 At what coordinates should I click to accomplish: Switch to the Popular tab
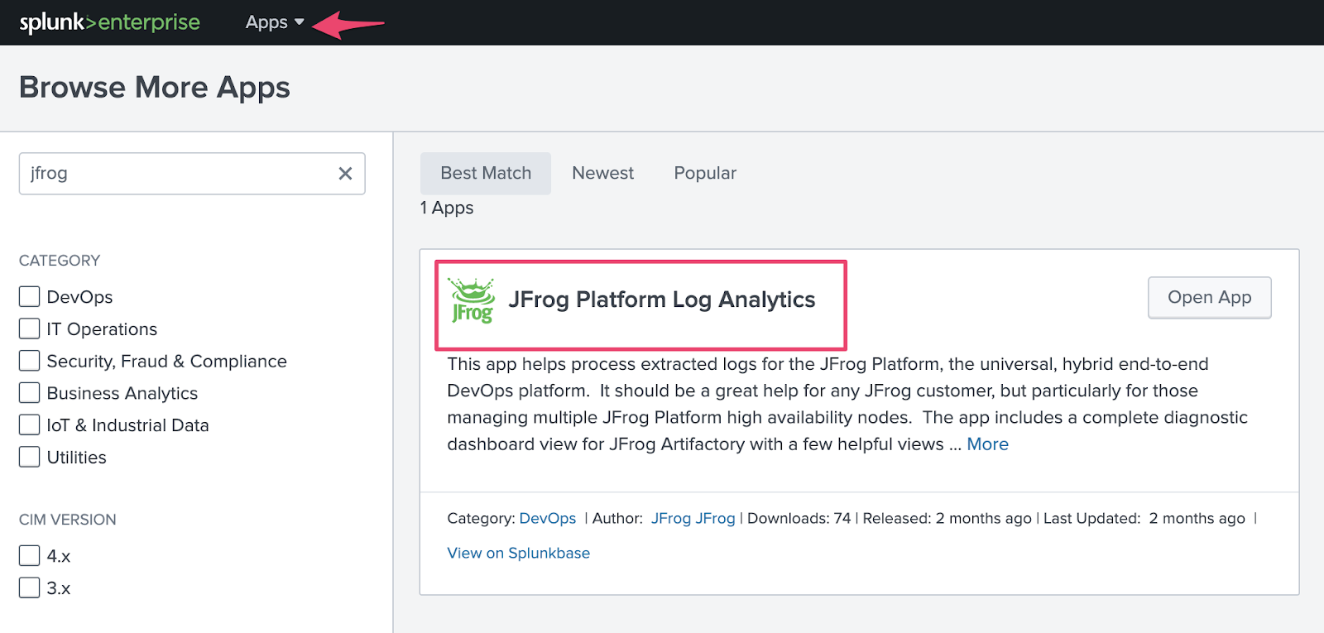click(x=705, y=174)
